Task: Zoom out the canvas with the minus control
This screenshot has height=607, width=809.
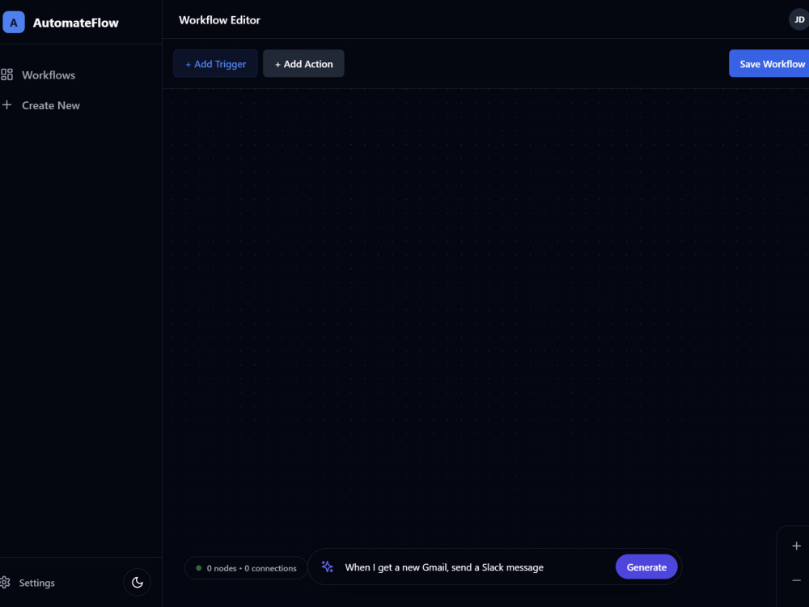Action: point(796,580)
